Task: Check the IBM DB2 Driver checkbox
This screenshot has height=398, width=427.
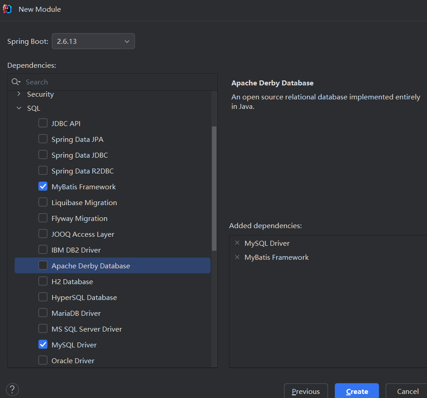Action: 43,249
